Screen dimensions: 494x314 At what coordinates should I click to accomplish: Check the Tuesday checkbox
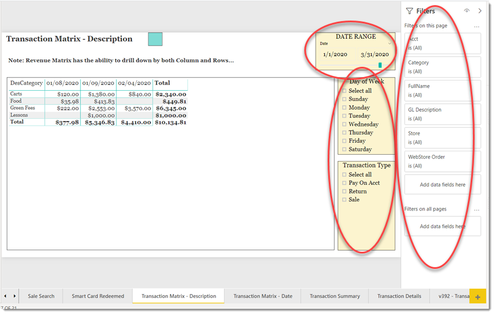tap(344, 116)
